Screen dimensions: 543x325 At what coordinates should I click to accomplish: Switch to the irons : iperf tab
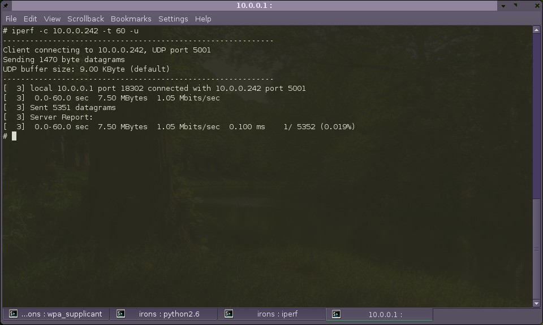(x=271, y=314)
